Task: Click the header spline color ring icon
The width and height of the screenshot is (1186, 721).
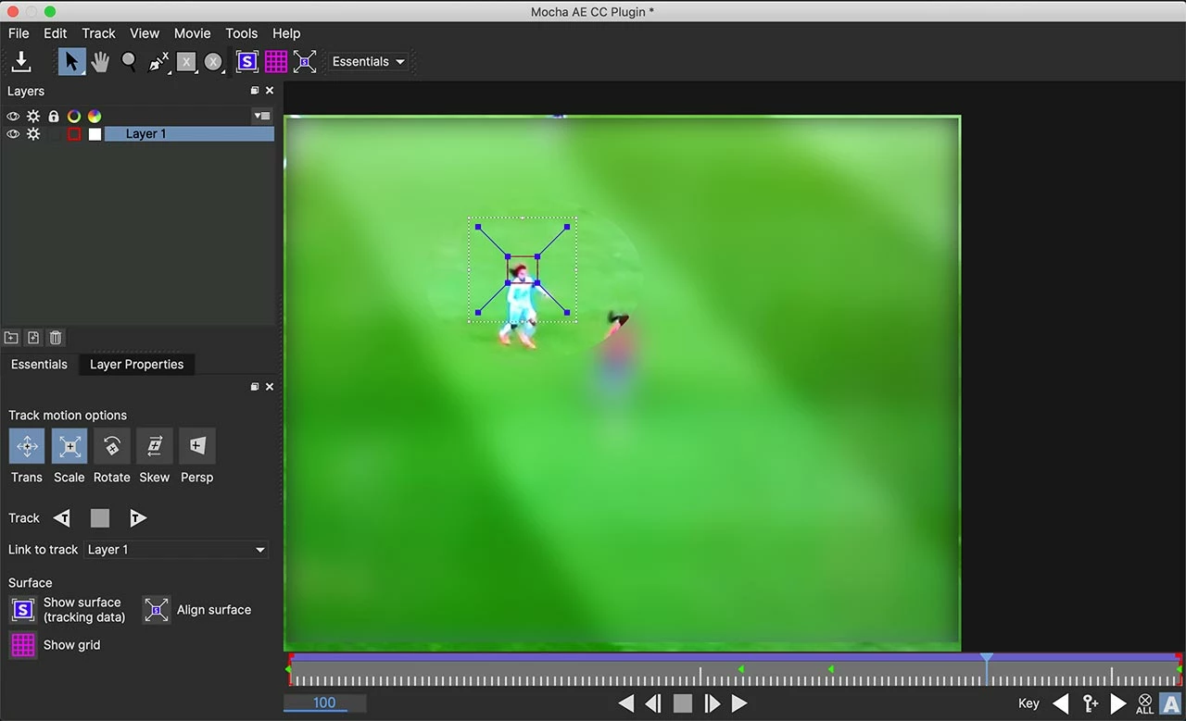Action: pos(74,117)
